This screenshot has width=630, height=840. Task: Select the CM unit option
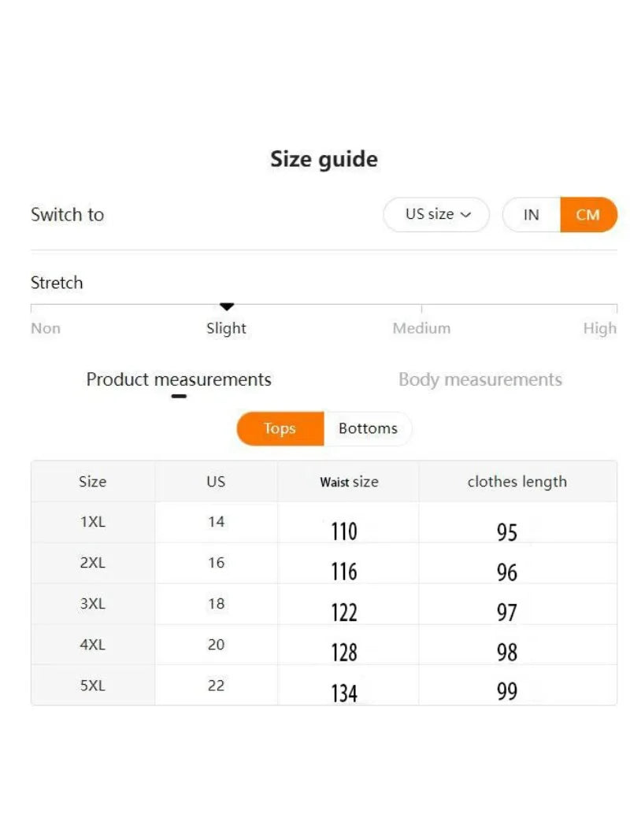click(587, 215)
